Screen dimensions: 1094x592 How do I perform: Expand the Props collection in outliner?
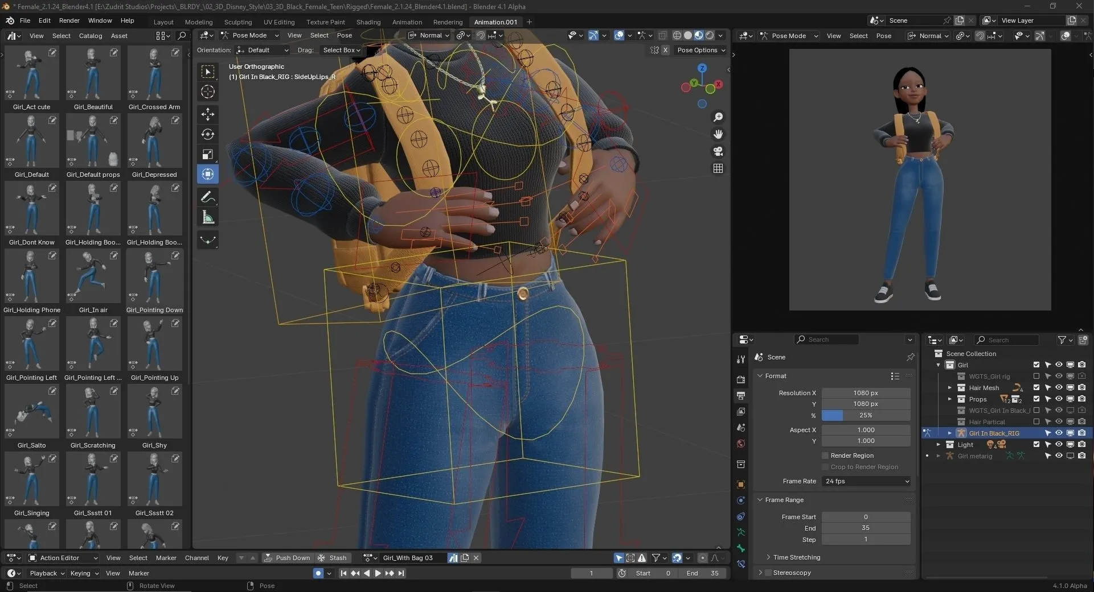click(950, 399)
